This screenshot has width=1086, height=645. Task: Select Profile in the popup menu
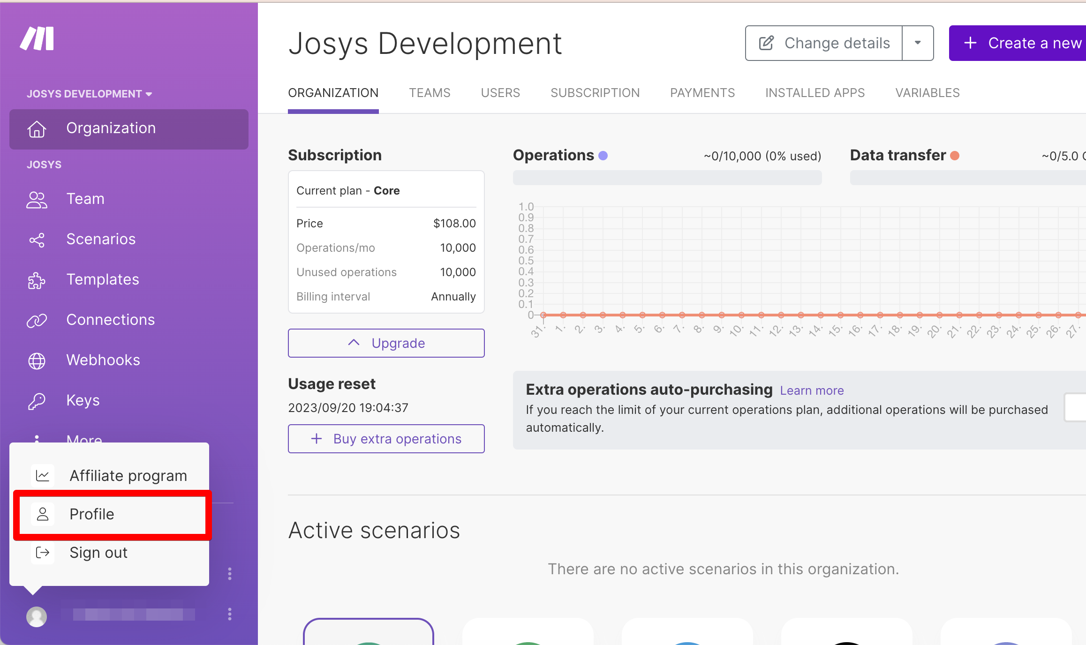(91, 514)
